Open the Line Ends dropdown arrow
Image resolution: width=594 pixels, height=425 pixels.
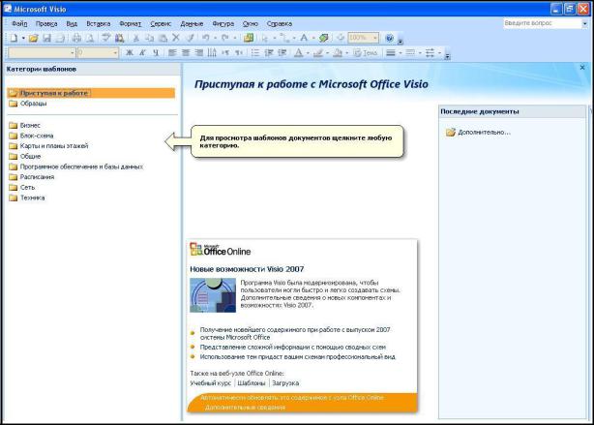[439, 52]
